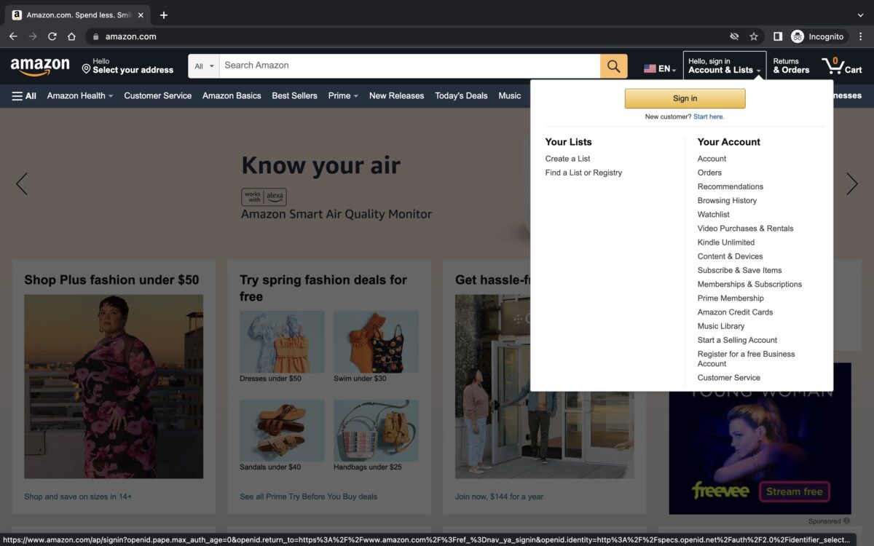Open Kindle Unlimited
The image size is (874, 546).
[726, 242]
